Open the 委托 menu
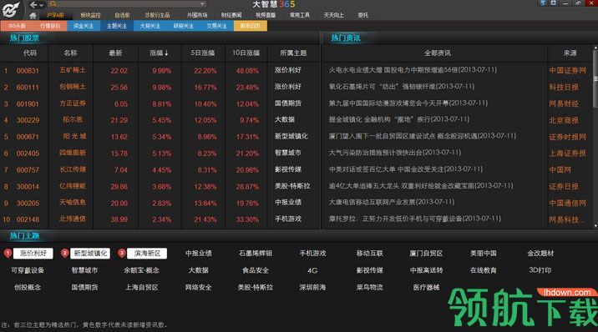The image size is (598, 332). pos(363,15)
